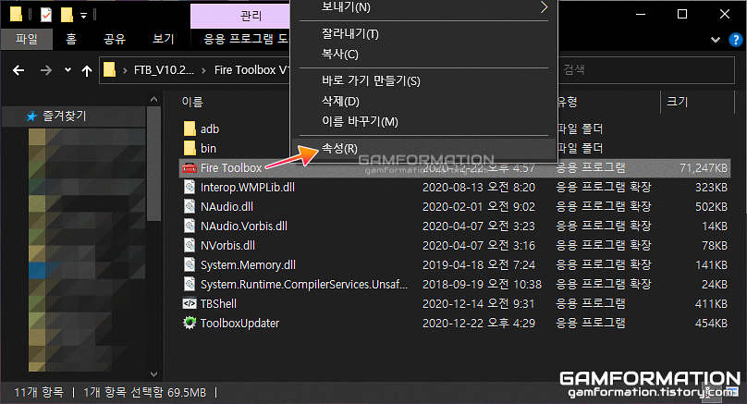Select 즐겨찾기 in the navigation pane
This screenshot has height=404, width=747.
pyautogui.click(x=65, y=116)
